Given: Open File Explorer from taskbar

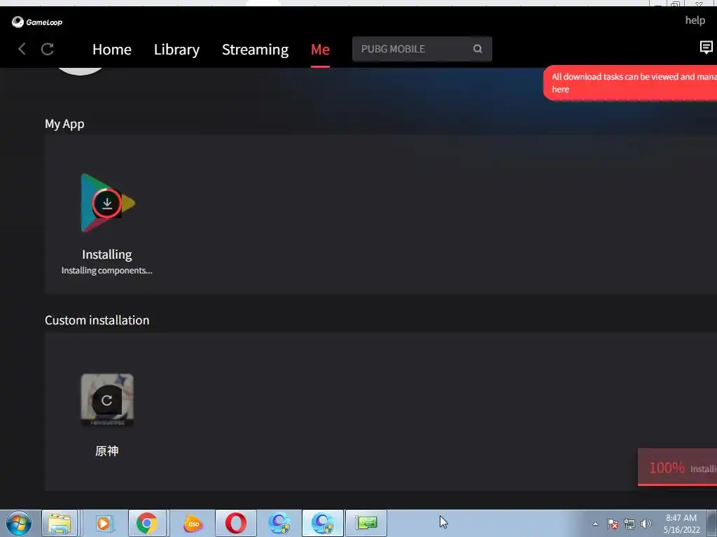Looking at the screenshot, I should 60,523.
